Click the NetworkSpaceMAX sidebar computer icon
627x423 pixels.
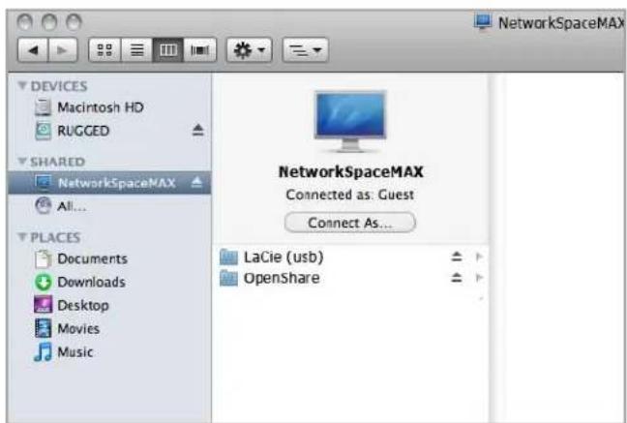point(44,183)
